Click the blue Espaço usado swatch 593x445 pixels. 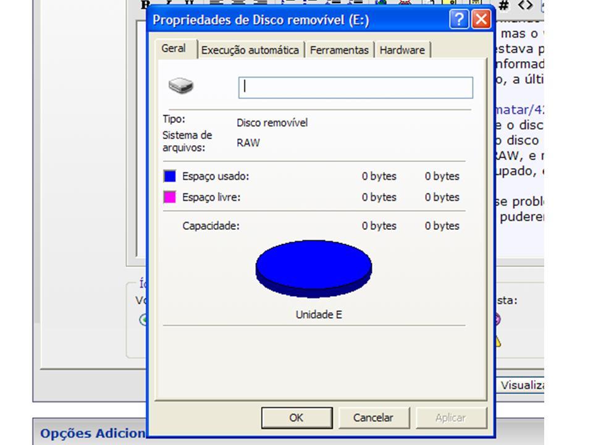pos(170,176)
